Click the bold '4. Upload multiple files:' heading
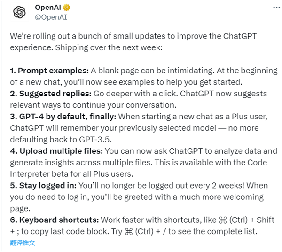 [x=57, y=151]
